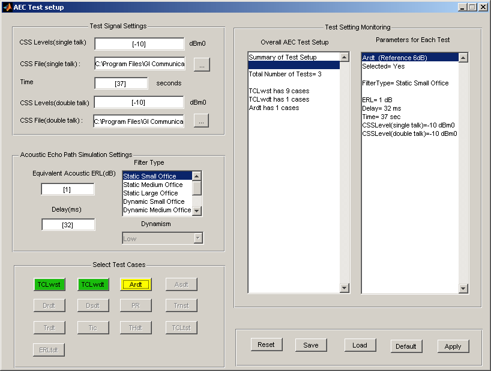
Task: Select 'TCLwst has 9 cases' row
Action: click(294, 91)
